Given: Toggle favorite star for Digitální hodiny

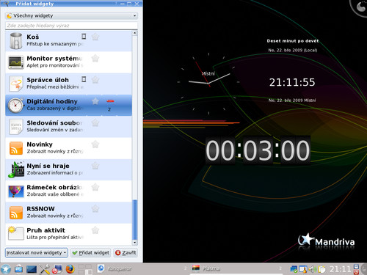Looking at the screenshot, I should (x=95, y=101).
